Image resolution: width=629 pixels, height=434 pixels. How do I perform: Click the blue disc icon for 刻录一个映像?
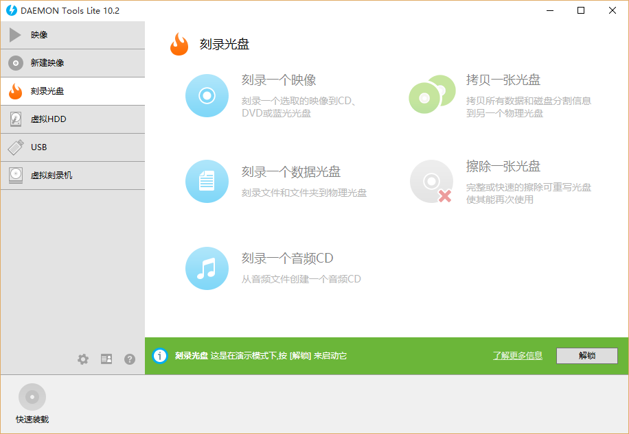tap(207, 96)
